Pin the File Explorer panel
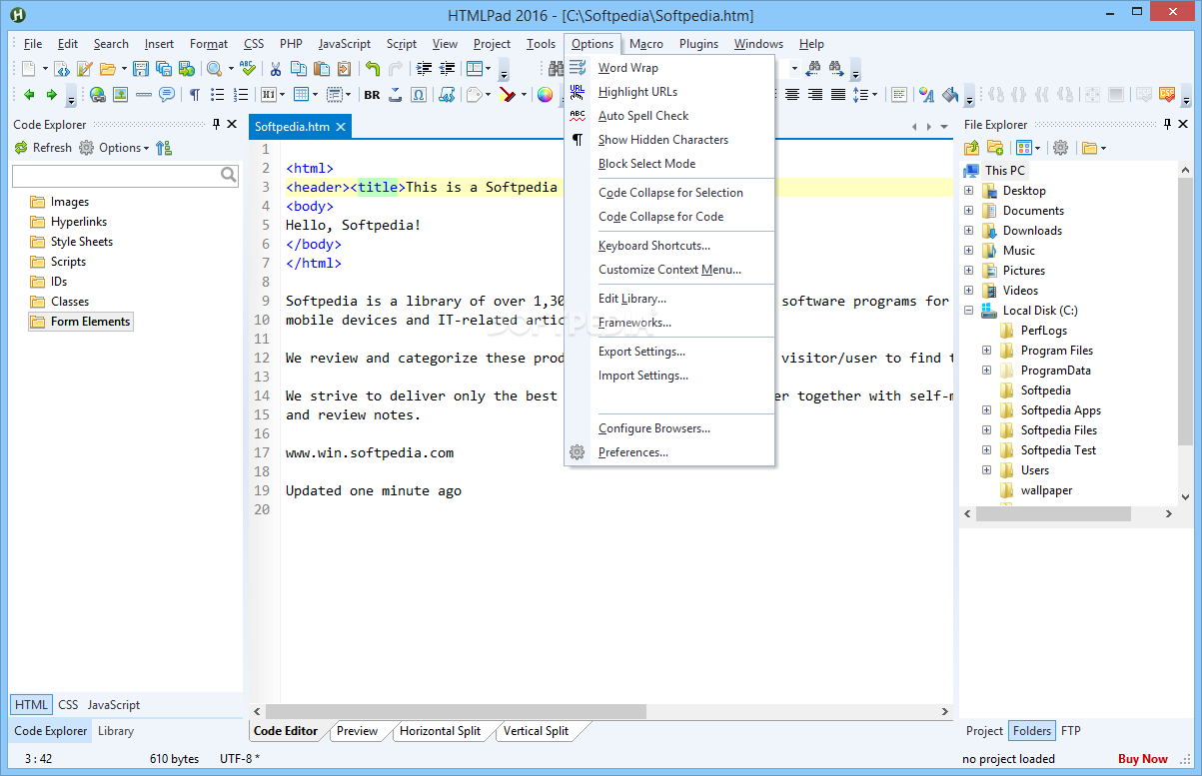 click(1166, 124)
